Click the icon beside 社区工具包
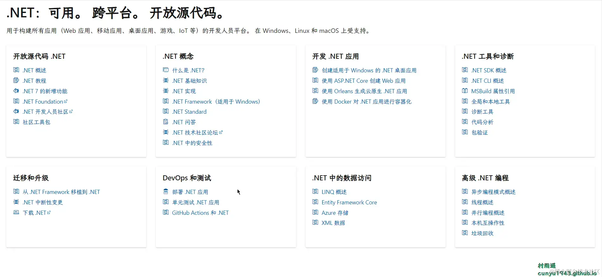Viewport: 602px width, 277px height. coord(16,122)
